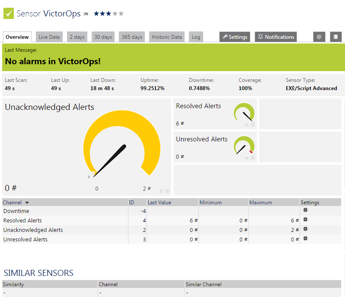345x297 pixels.
Task: Open gear settings for Downtime channel row
Action: [305, 210]
